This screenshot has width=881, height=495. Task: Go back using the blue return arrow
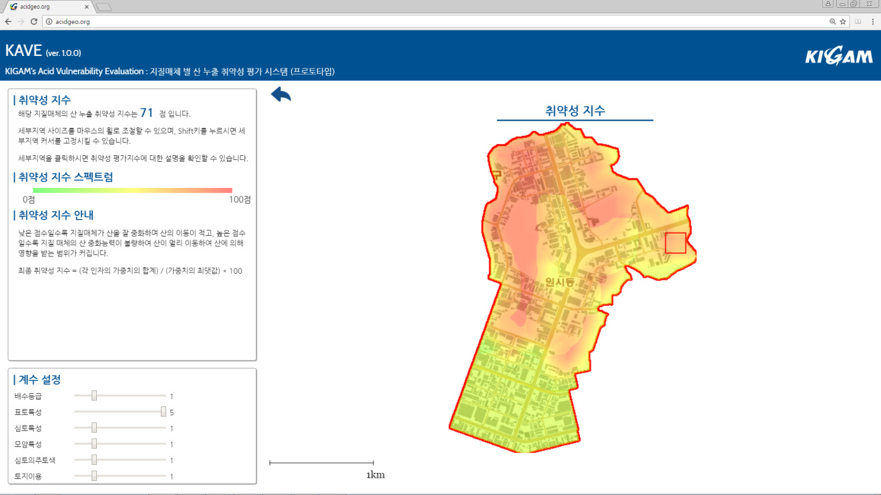281,95
